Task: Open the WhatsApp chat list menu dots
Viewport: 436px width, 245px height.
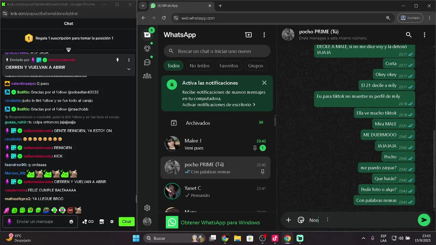Action: (x=264, y=35)
